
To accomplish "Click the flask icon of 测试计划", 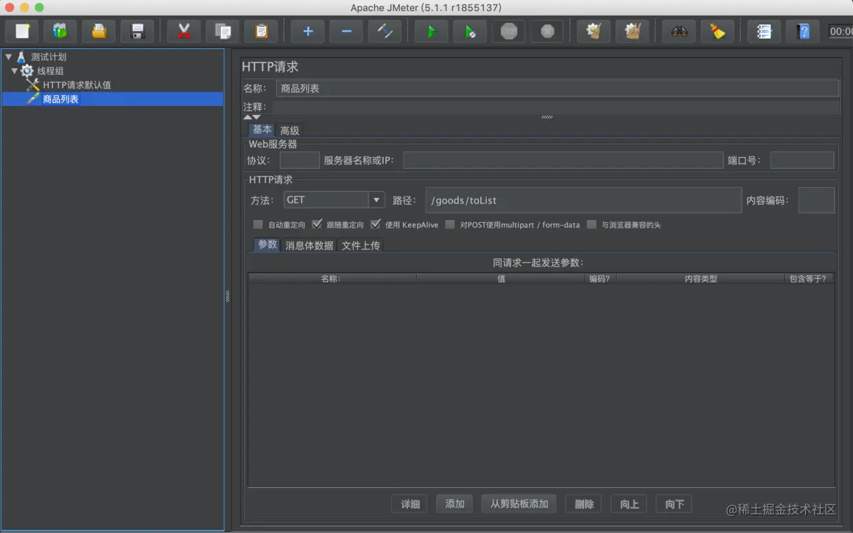I will (21, 57).
